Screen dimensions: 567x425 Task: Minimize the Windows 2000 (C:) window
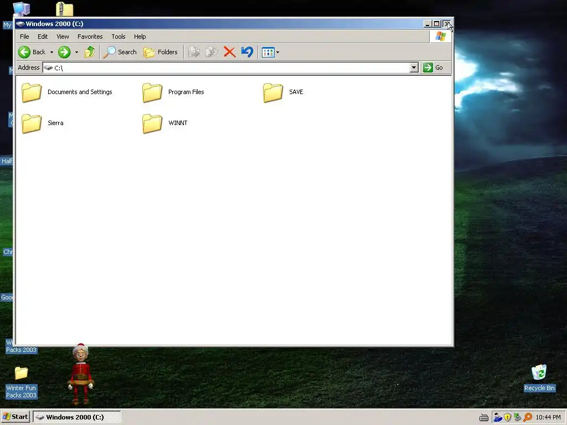(427, 24)
